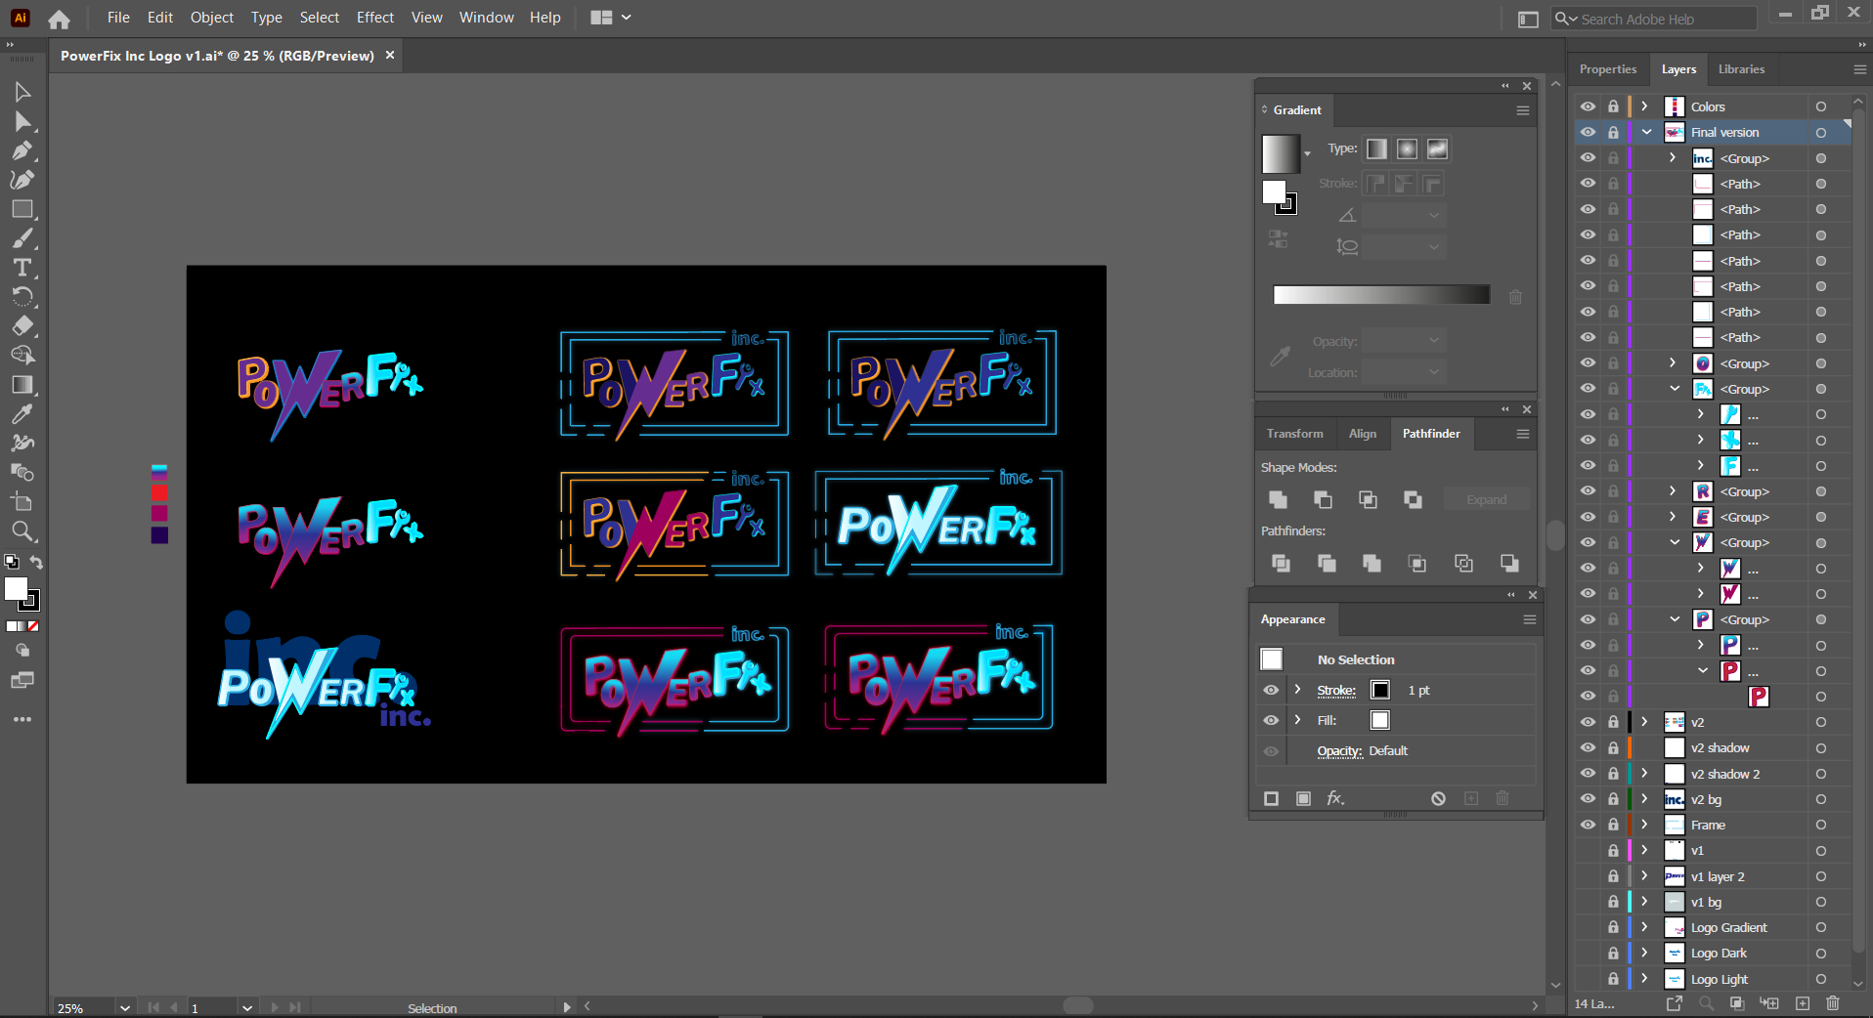Click Divide pathfinder icon

(x=1281, y=563)
